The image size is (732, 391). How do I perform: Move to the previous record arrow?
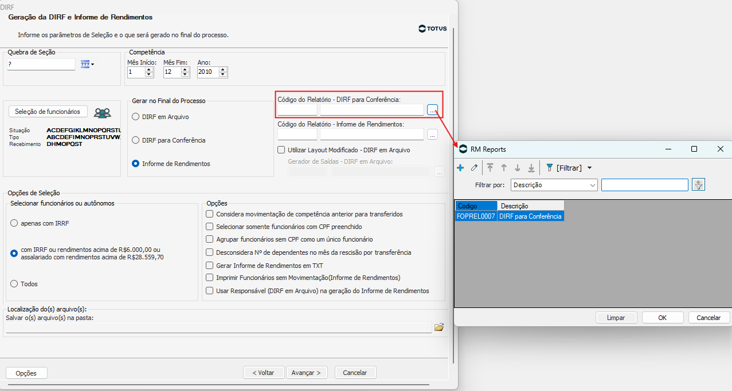[504, 168]
